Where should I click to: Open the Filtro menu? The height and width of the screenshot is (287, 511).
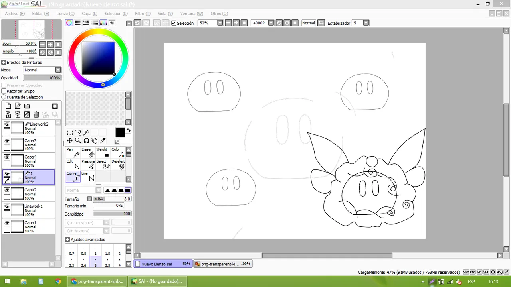tap(143, 14)
